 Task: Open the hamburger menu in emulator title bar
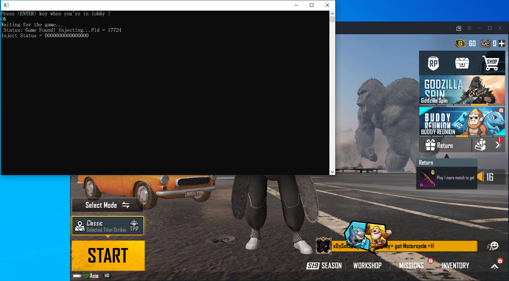(x=469, y=28)
